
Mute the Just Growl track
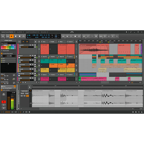click(x=35, y=65)
